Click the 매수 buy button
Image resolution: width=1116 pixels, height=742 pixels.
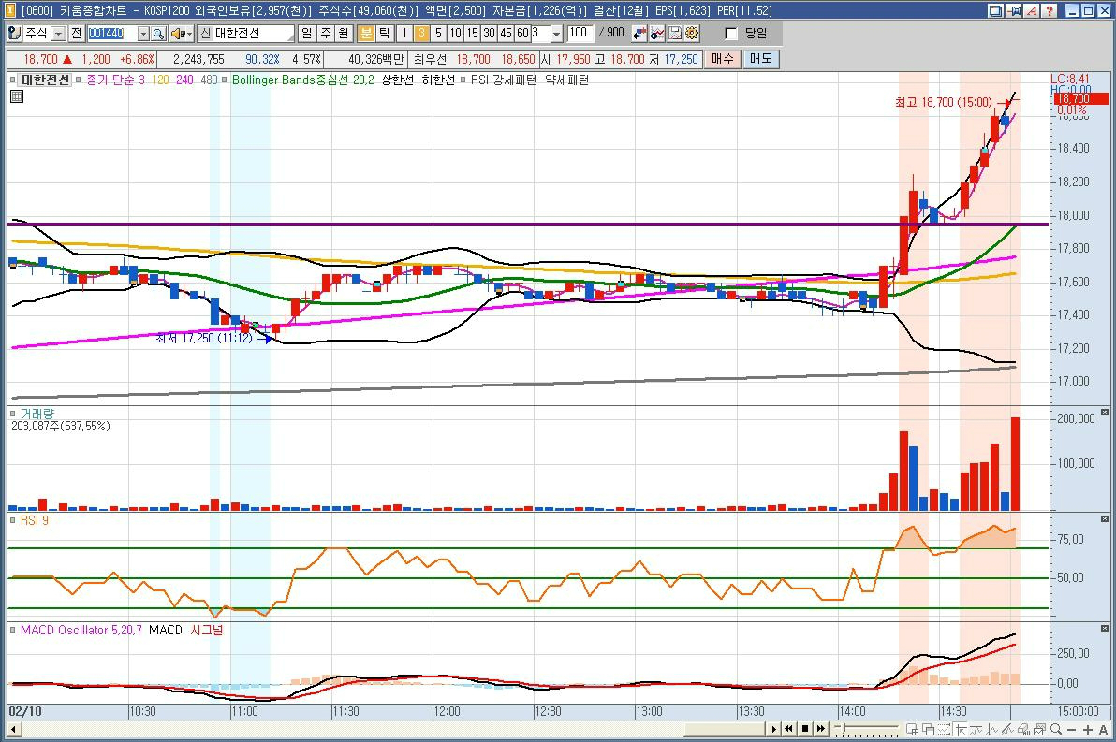723,59
